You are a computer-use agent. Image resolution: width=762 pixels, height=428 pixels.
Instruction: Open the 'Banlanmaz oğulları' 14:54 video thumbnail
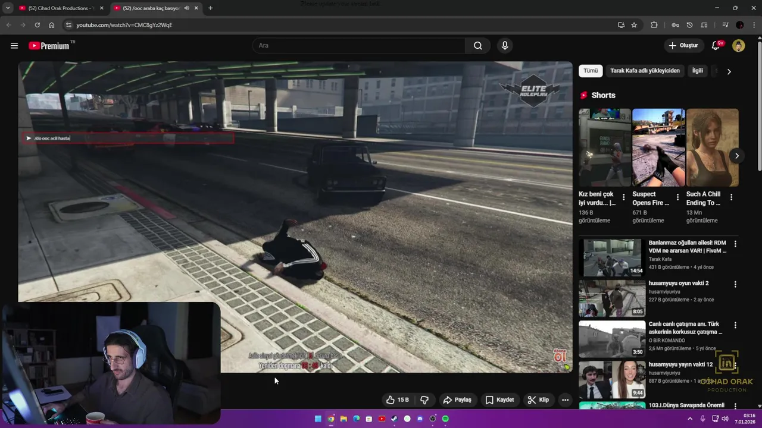click(x=612, y=258)
